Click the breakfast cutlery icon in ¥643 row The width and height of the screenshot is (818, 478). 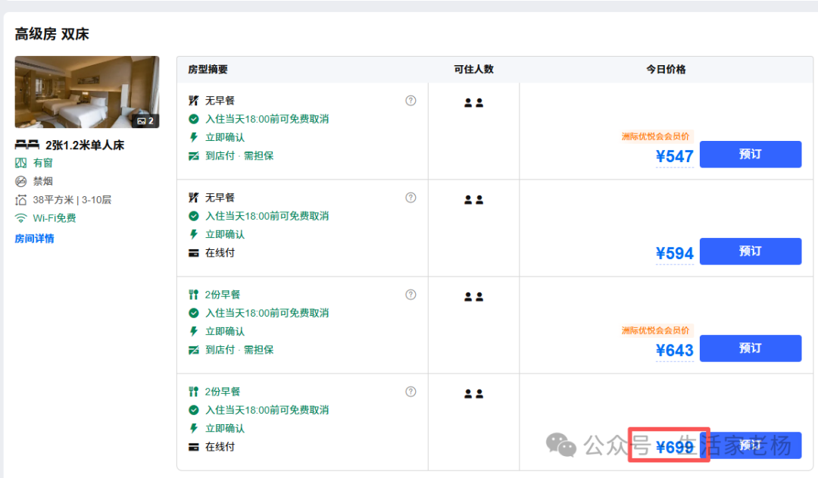coord(194,295)
